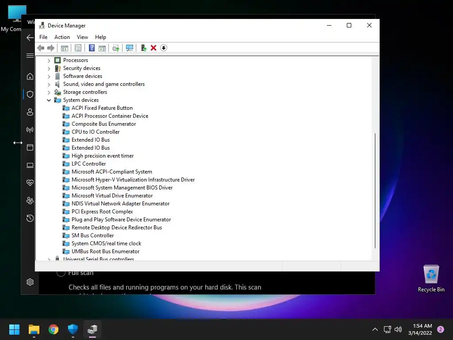The width and height of the screenshot is (453, 340).
Task: Expand the Software devices category
Action: (x=49, y=76)
